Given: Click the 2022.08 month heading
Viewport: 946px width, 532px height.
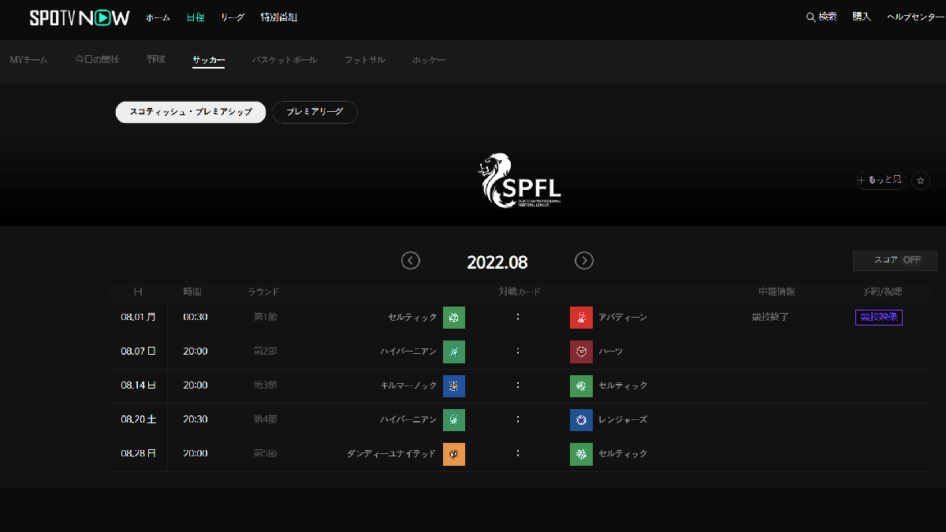Looking at the screenshot, I should pyautogui.click(x=497, y=262).
